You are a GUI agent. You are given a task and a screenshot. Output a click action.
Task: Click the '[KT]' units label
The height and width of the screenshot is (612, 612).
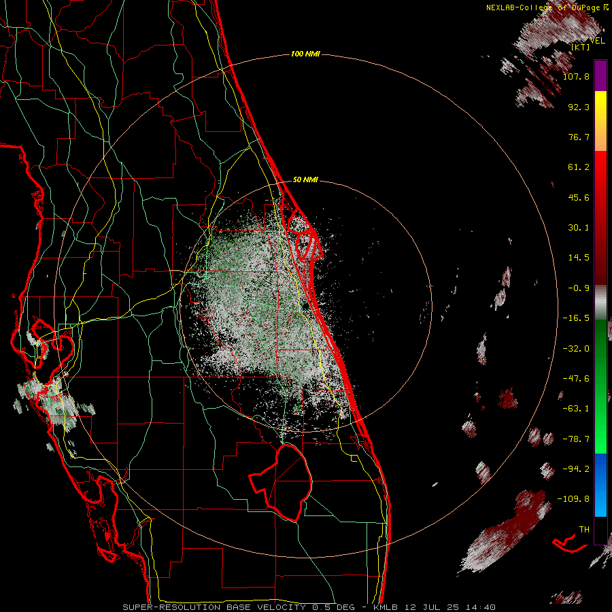click(x=580, y=47)
